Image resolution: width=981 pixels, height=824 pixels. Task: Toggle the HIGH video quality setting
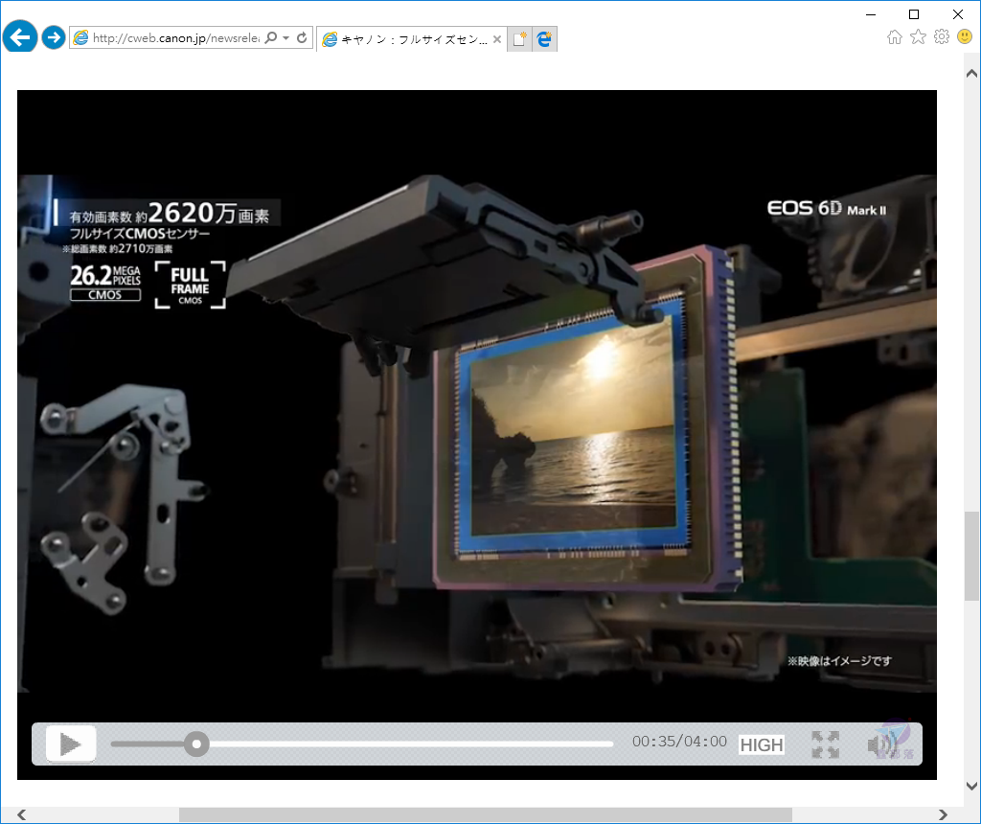(x=762, y=744)
